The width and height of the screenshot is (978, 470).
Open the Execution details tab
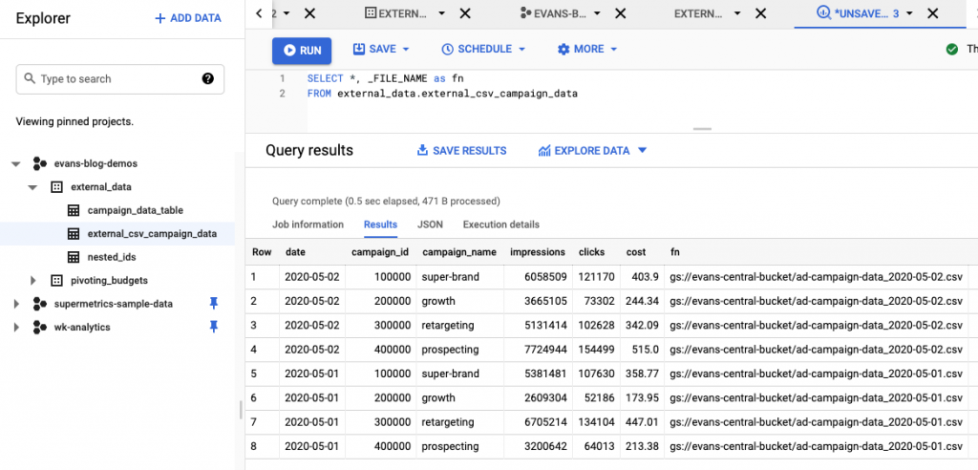pyautogui.click(x=500, y=224)
